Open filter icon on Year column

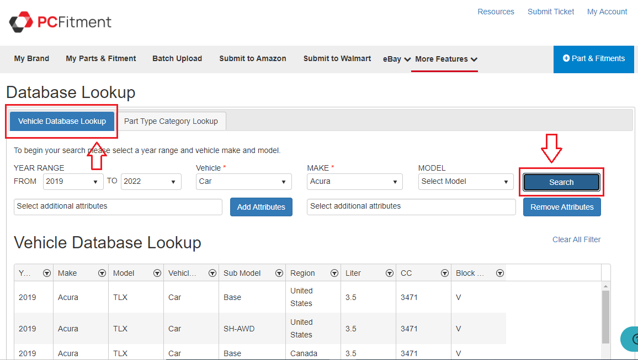47,273
